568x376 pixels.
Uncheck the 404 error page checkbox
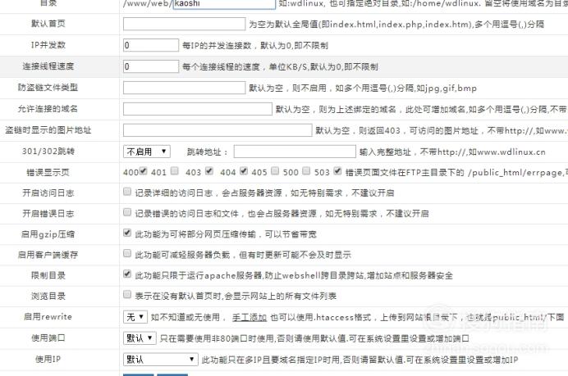coord(244,171)
